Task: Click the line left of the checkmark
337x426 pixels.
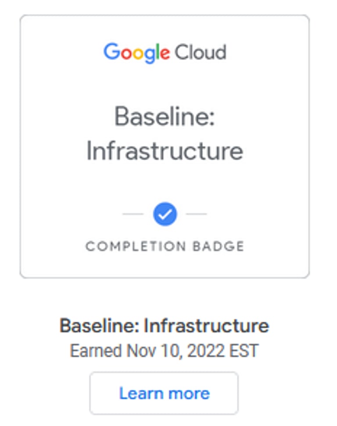Action: pyautogui.click(x=133, y=214)
